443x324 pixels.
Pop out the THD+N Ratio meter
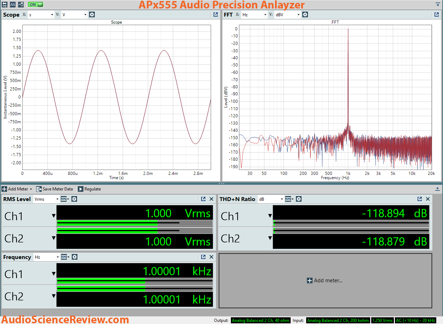(420, 199)
